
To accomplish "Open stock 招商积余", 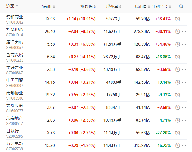I will click(x=14, y=30).
